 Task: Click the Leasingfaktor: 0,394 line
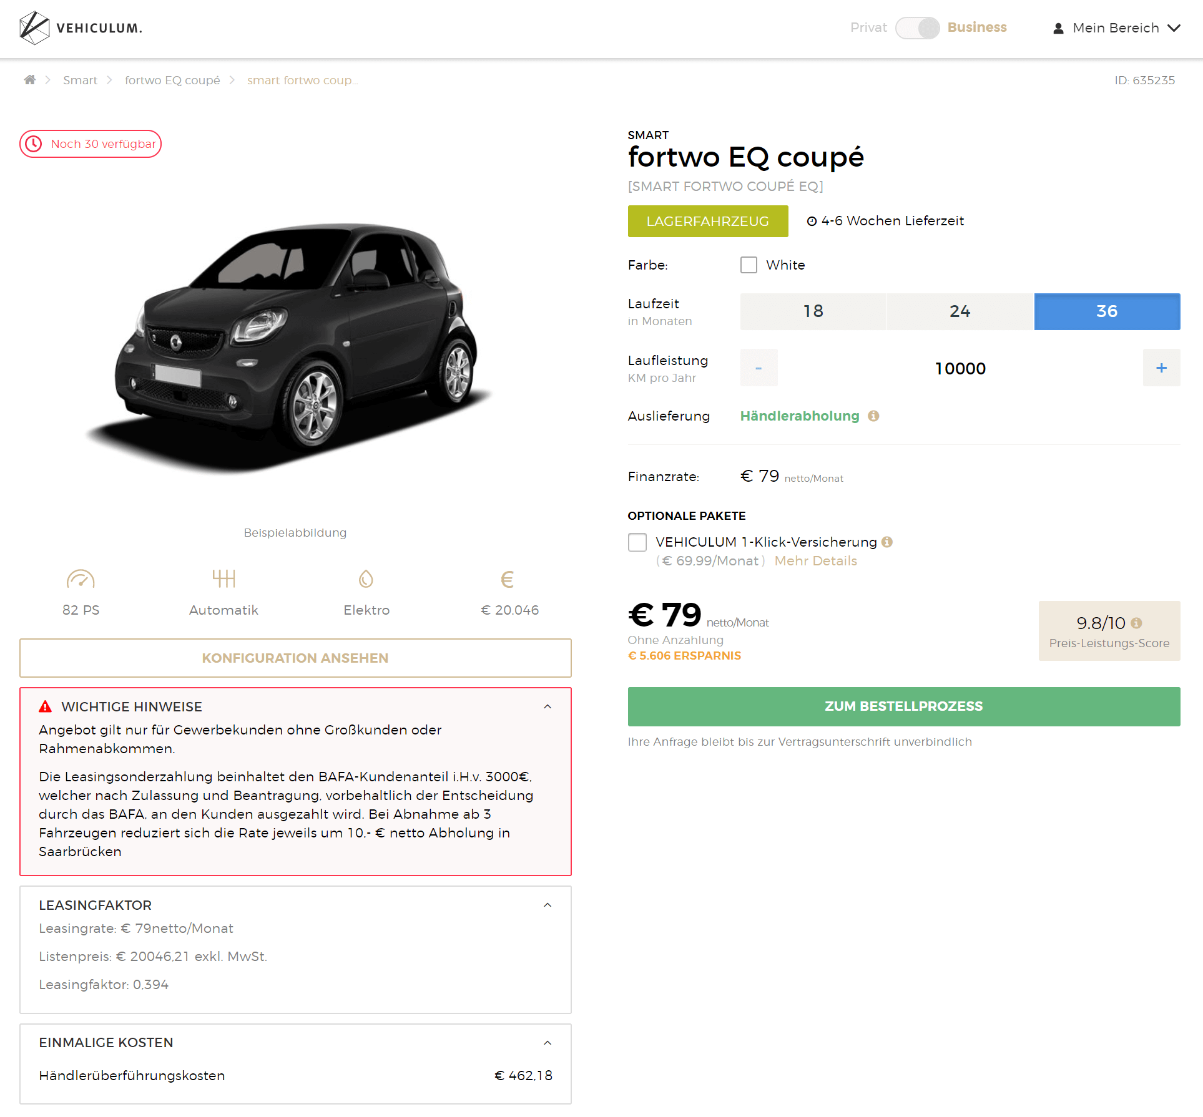(104, 984)
